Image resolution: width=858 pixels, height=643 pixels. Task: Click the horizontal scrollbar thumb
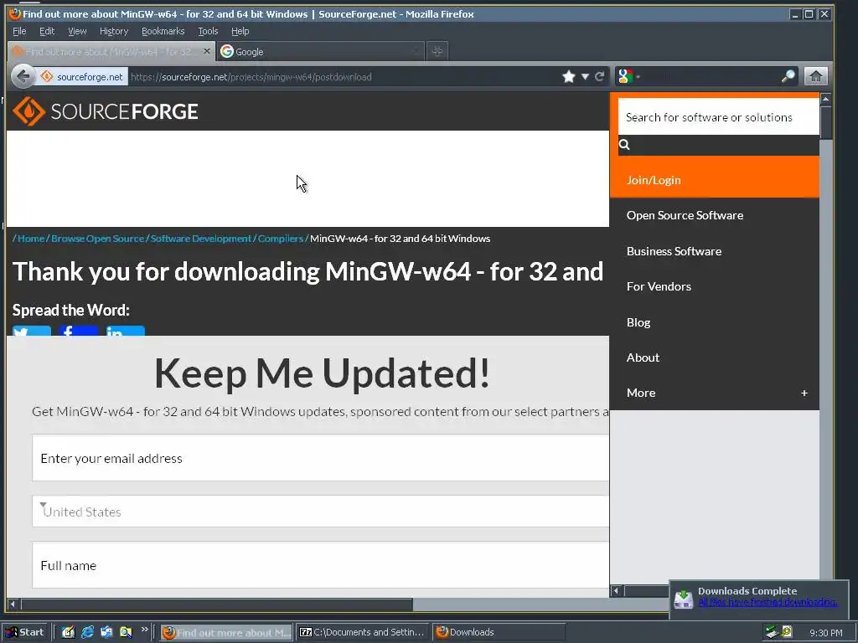pyautogui.click(x=217, y=604)
